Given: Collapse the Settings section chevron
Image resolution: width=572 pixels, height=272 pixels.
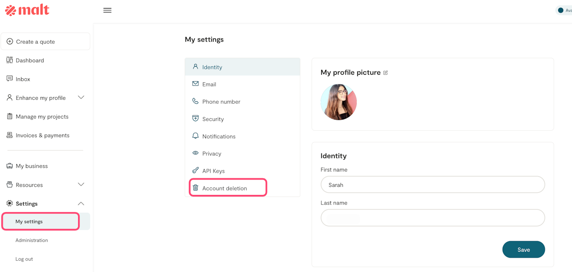Looking at the screenshot, I should (x=81, y=204).
